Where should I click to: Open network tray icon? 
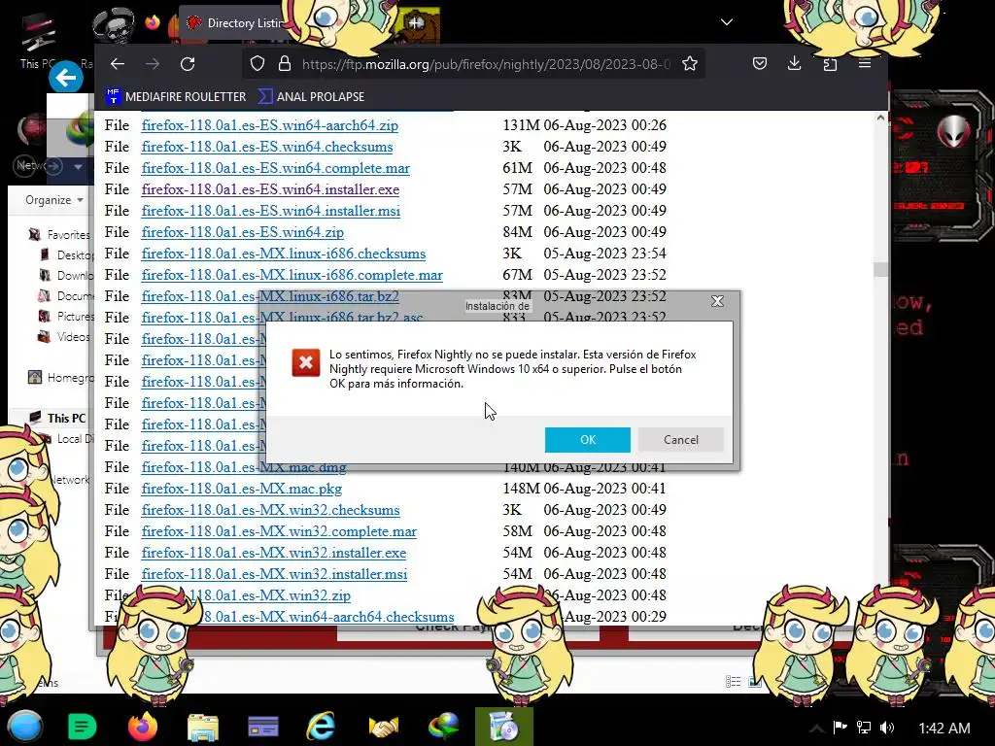tap(864, 727)
